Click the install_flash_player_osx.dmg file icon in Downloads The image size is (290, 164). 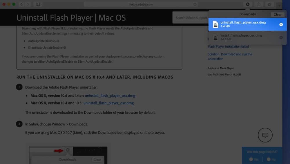click(215, 37)
